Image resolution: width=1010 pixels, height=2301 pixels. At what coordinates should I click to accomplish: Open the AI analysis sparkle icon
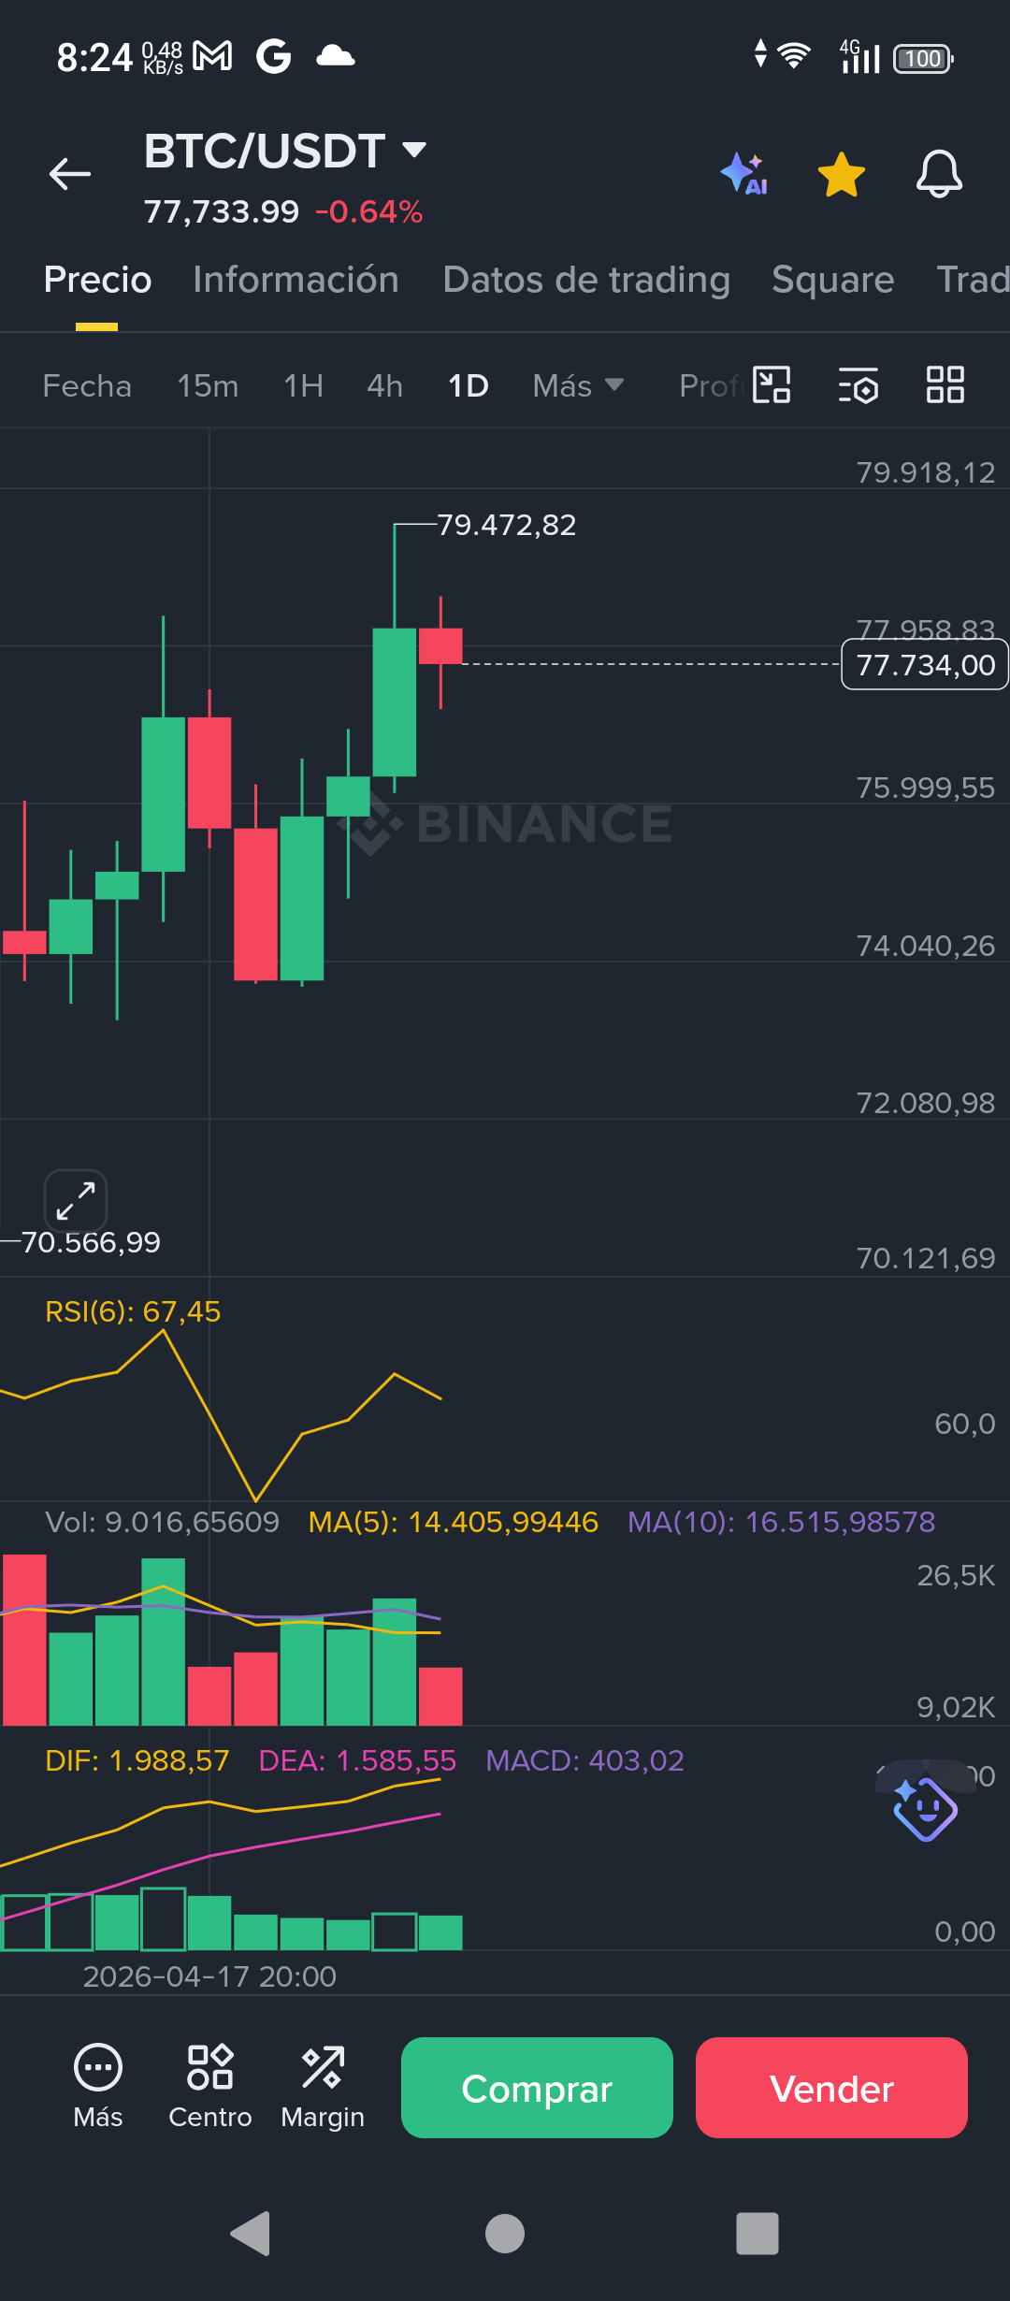point(745,174)
